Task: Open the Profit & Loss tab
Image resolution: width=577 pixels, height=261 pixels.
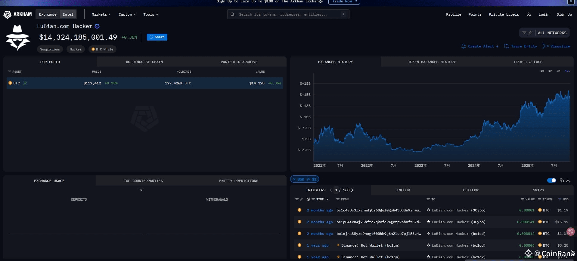Action: coord(528,62)
